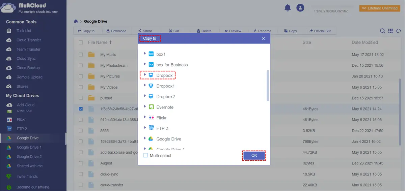Click the Evernote icon in dialog
The width and height of the screenshot is (405, 191).
pyautogui.click(x=151, y=107)
